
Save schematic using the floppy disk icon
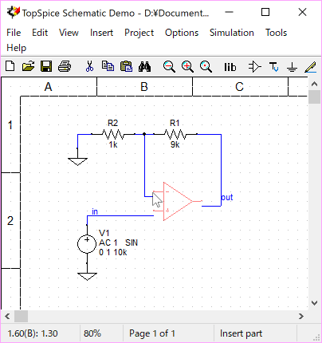click(46, 66)
